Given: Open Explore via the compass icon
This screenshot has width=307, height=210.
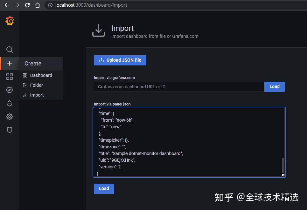Looking at the screenshot, I should tap(9, 90).
